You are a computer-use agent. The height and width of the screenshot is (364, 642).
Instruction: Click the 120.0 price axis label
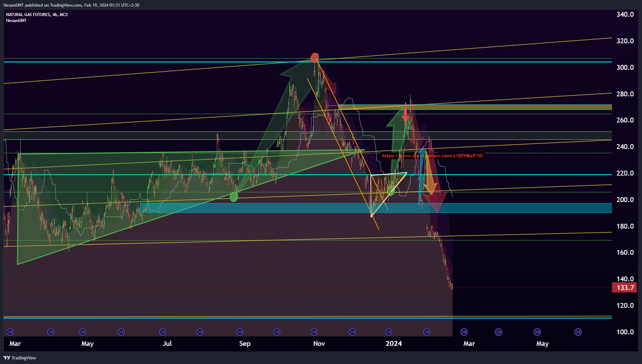pos(625,305)
